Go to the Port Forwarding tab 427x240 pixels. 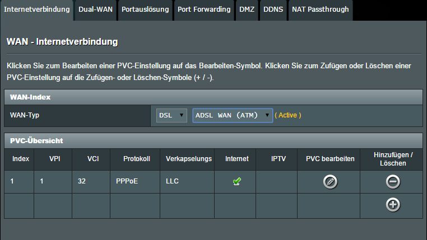click(x=204, y=10)
